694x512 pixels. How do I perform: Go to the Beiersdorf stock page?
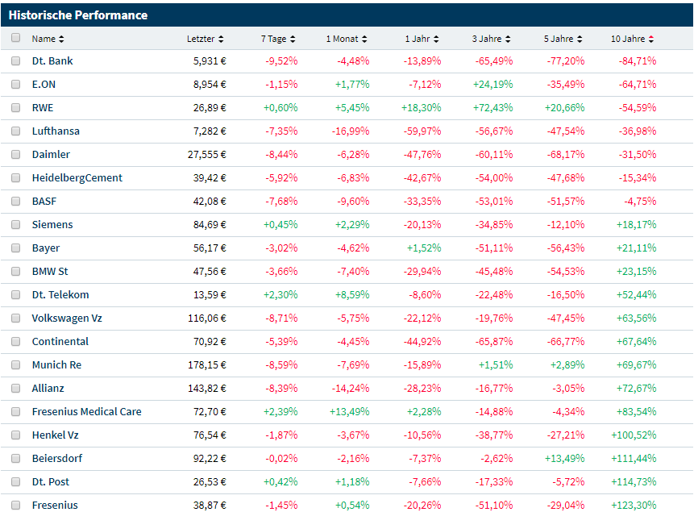56,458
